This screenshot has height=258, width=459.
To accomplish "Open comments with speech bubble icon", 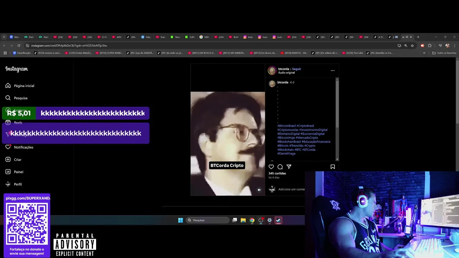I will click(280, 167).
